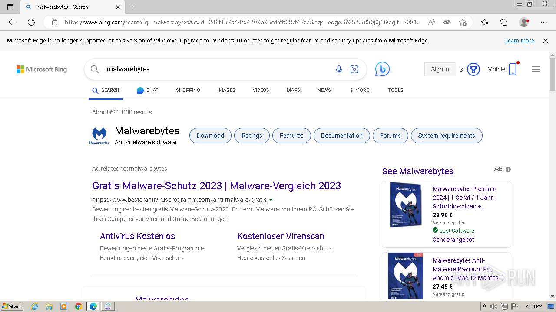Screen dimensions: 556x312
Task: Open the Antivirus Kostenlos link
Action: pos(137,236)
